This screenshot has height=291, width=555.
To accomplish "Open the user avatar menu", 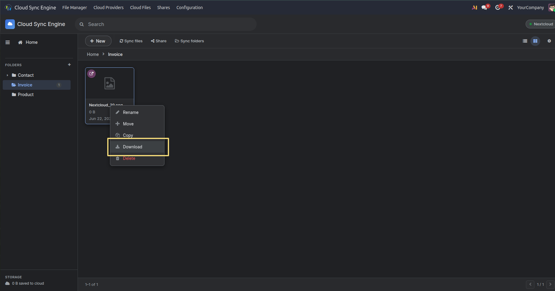I will pyautogui.click(x=551, y=8).
